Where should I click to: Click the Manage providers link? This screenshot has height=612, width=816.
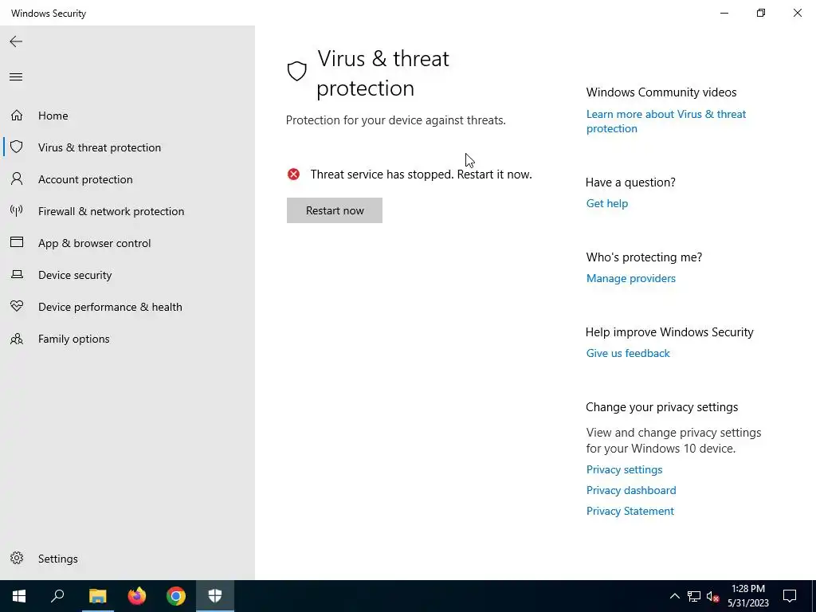631,278
